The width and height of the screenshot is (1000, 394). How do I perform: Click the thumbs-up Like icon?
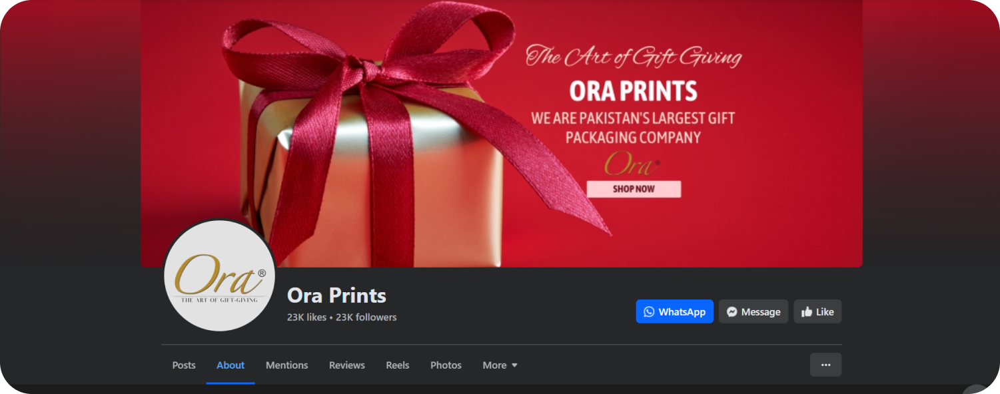click(x=807, y=311)
